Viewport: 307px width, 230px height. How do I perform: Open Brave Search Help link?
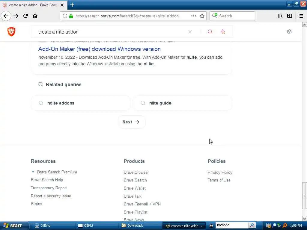pyautogui.click(x=47, y=180)
